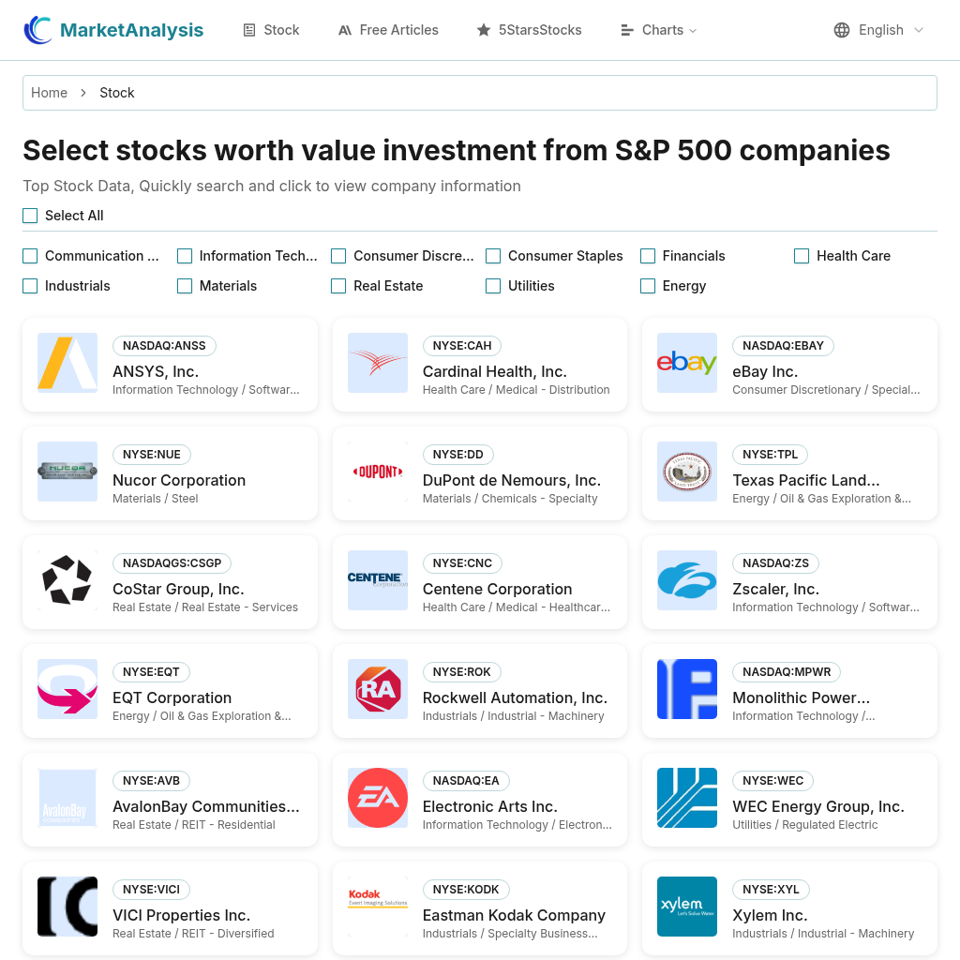
Task: Open the English language dropdown arrow
Action: [x=919, y=30]
